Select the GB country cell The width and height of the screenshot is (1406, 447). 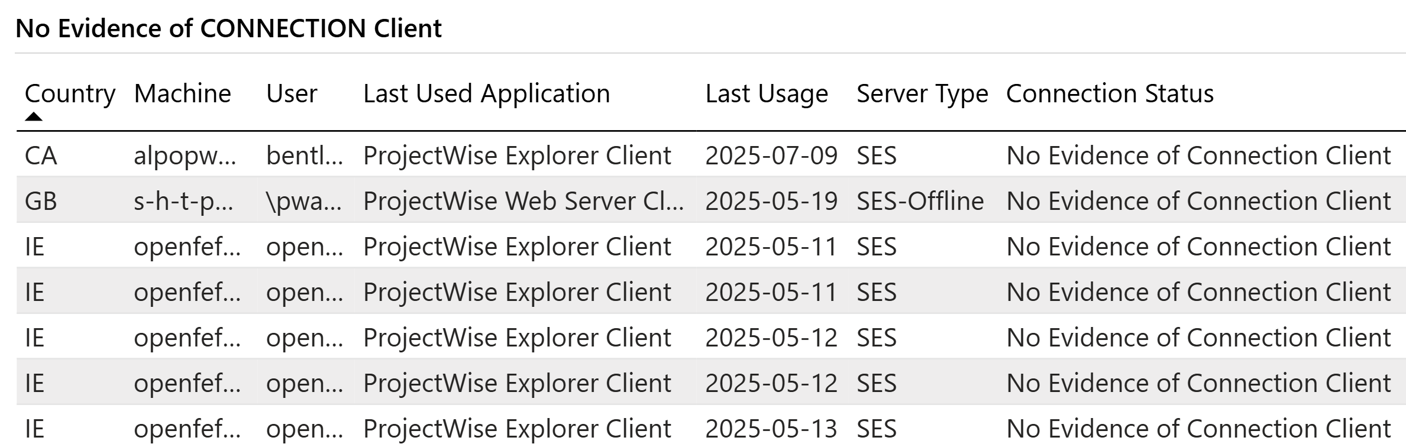pyautogui.click(x=41, y=202)
